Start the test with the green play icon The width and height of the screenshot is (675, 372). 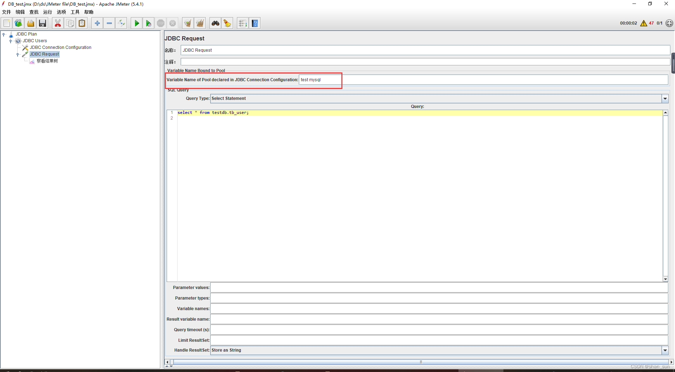coord(137,23)
